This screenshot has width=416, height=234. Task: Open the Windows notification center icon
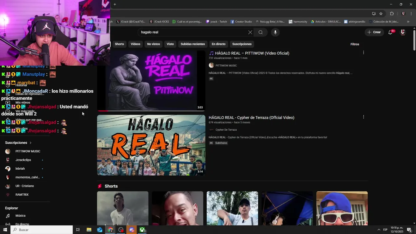[409, 230]
